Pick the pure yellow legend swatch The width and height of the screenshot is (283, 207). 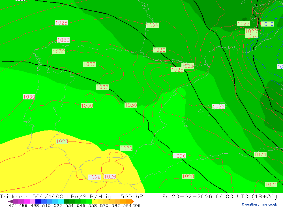[x=95, y=201]
